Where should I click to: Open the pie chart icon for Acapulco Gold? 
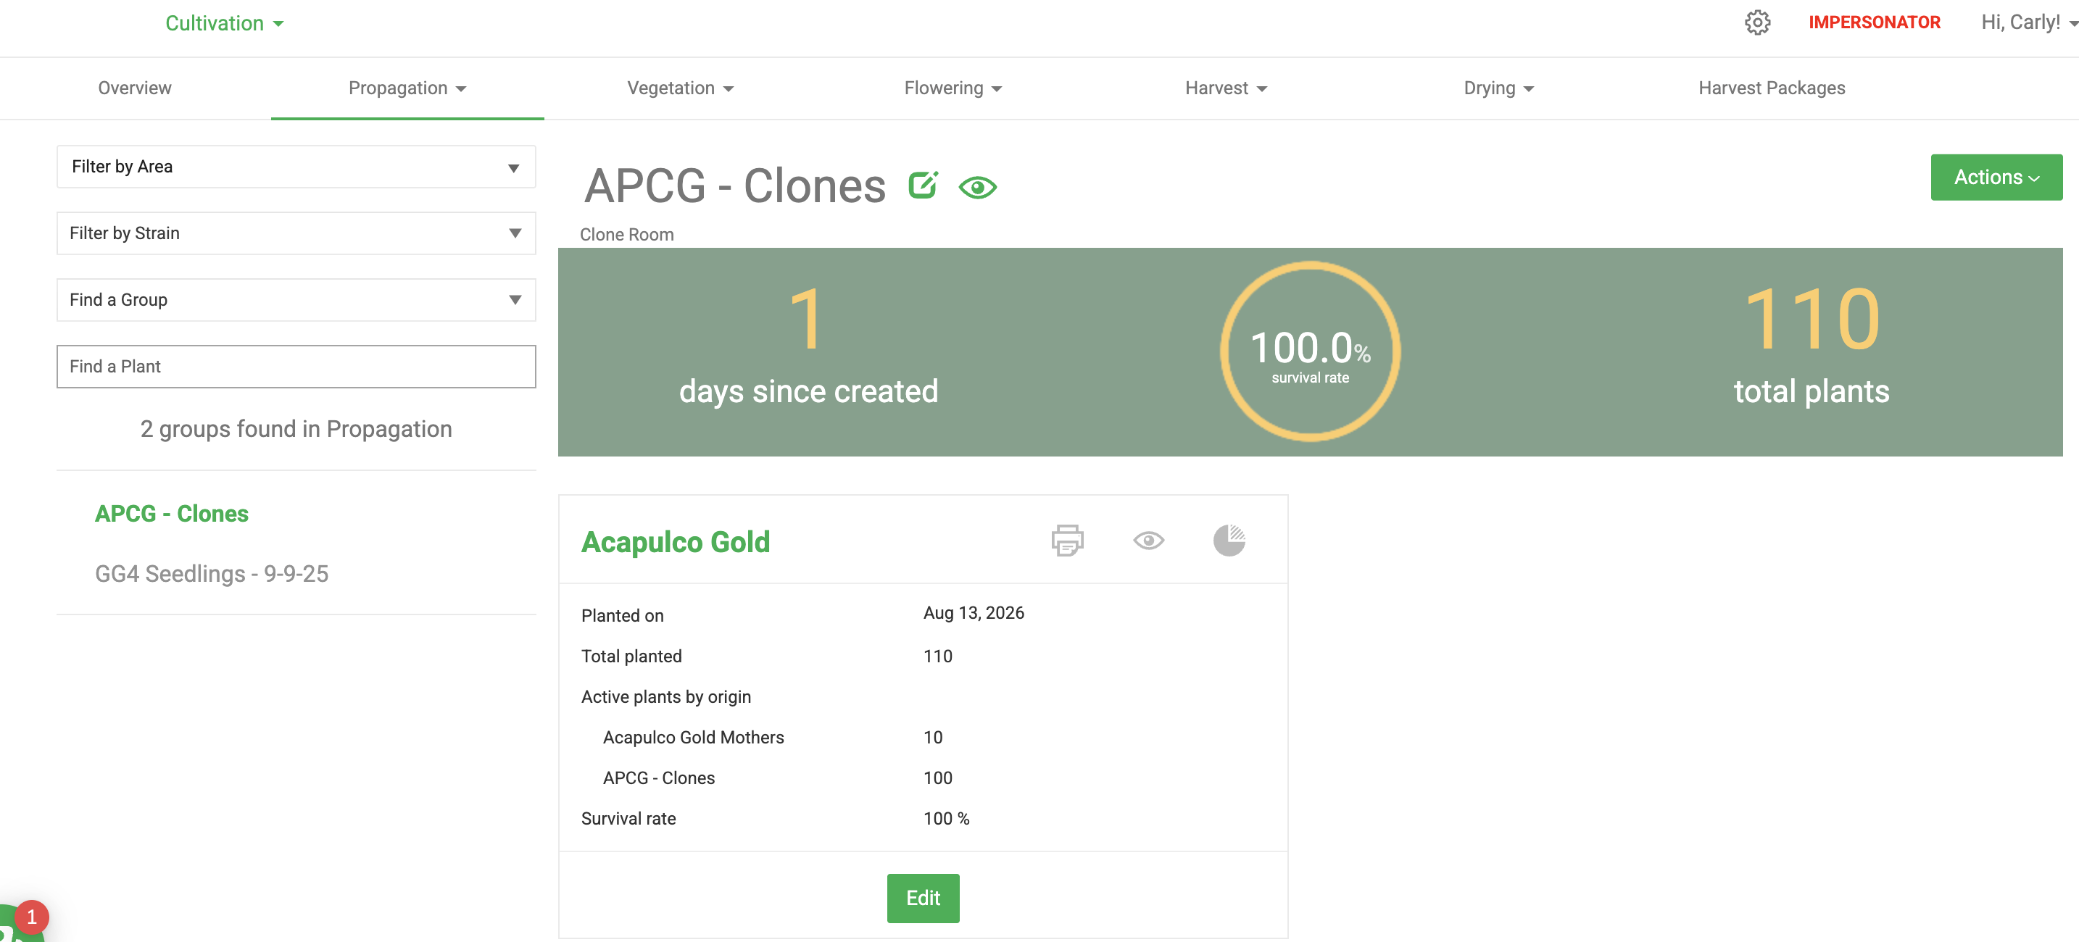pyautogui.click(x=1229, y=541)
